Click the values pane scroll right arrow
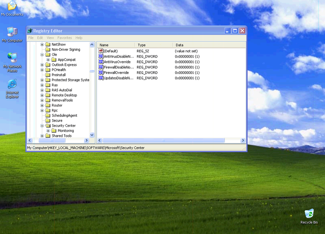325x234 pixels. [243, 140]
